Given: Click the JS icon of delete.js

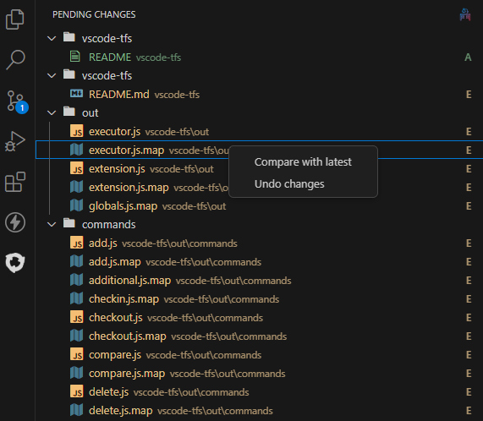Looking at the screenshot, I should (x=76, y=391).
